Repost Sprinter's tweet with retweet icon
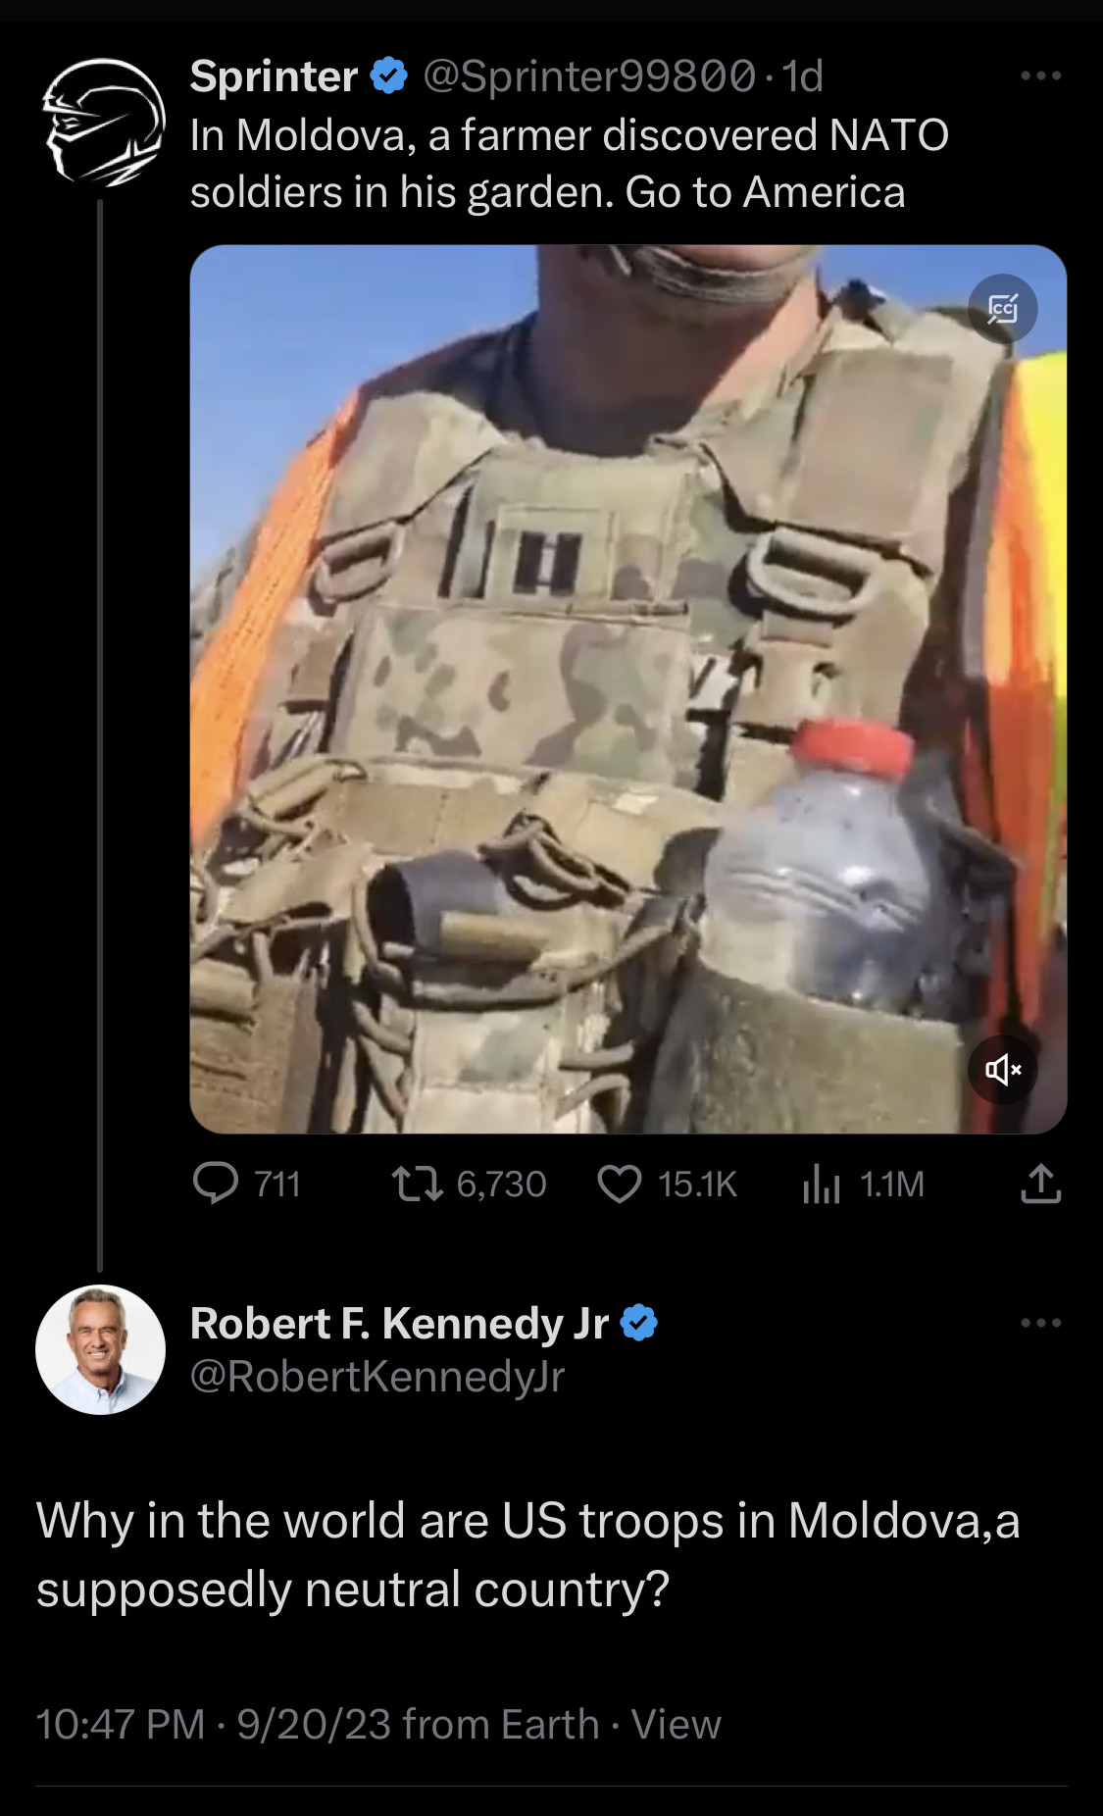This screenshot has width=1103, height=1816. pyautogui.click(x=417, y=1184)
